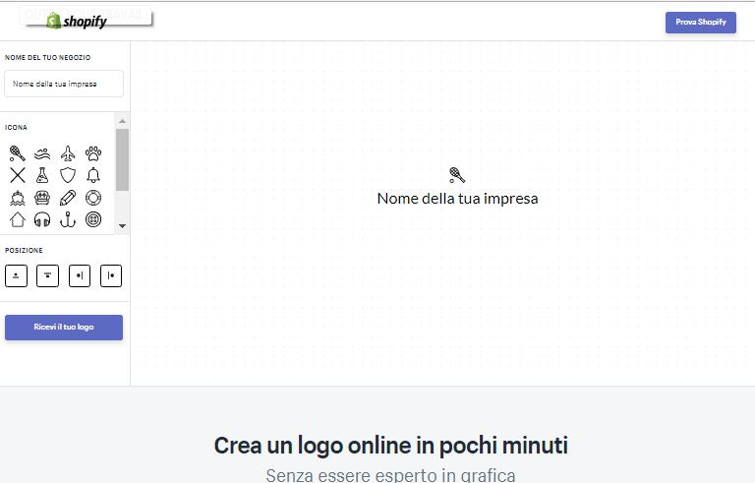This screenshot has height=483, width=755.
Task: Select the house icon
Action: pos(18,219)
